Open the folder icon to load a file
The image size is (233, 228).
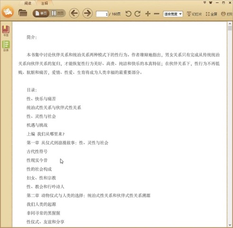pyautogui.click(x=23, y=13)
